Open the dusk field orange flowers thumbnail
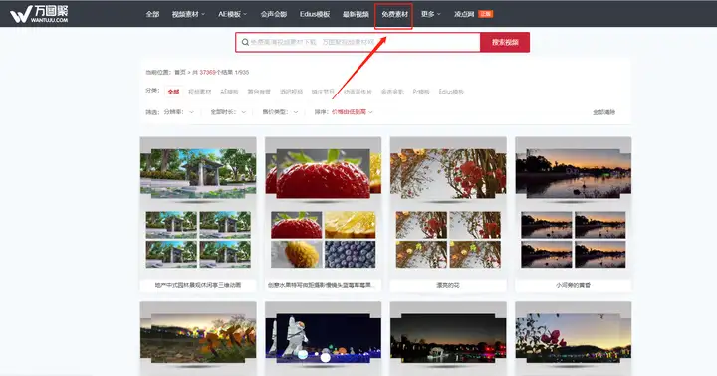The image size is (717, 376). click(x=198, y=338)
